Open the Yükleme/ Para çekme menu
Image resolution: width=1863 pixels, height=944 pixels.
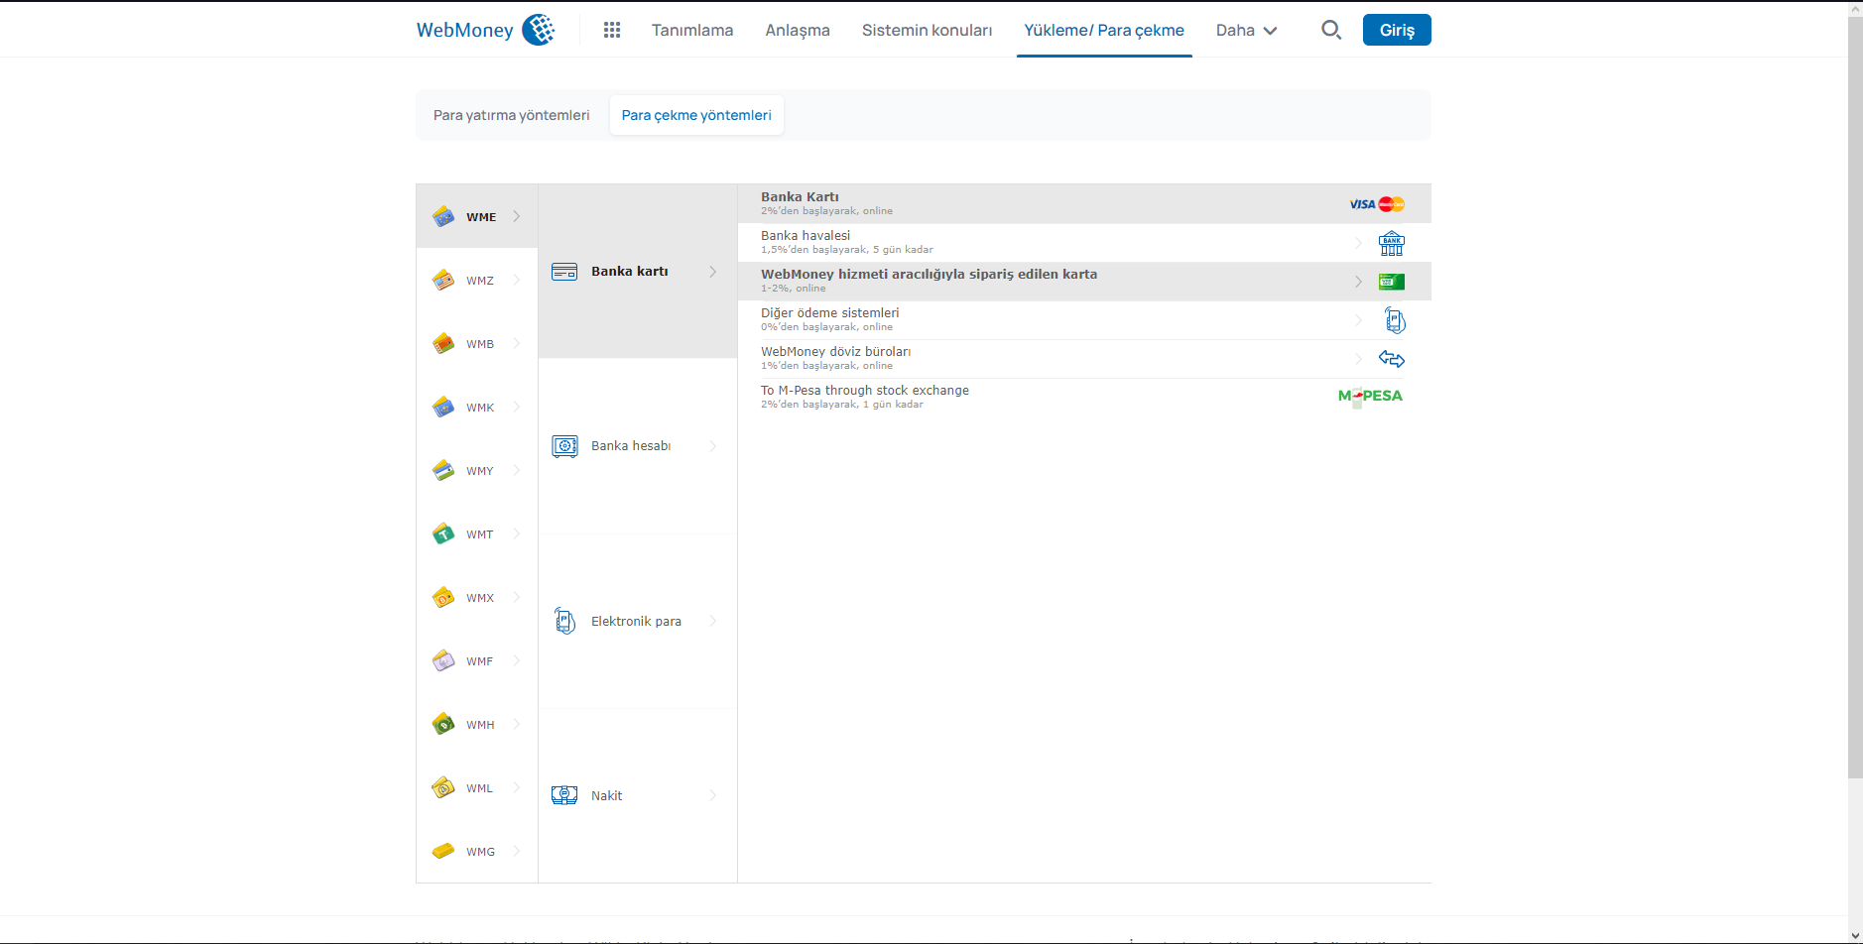[x=1104, y=30]
